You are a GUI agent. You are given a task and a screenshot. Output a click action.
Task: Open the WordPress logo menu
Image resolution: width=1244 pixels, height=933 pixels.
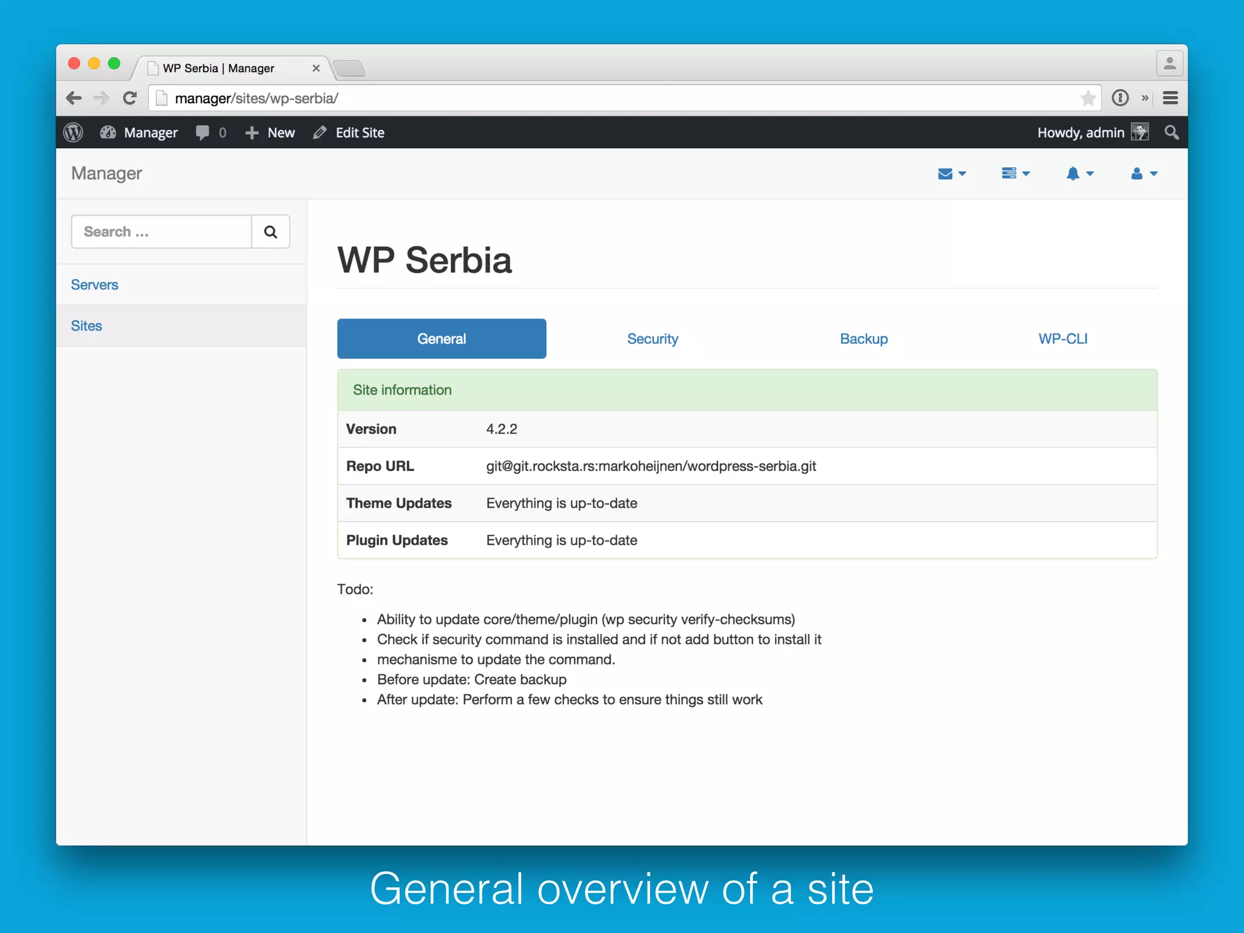pyautogui.click(x=73, y=132)
